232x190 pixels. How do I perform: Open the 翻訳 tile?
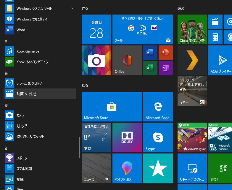click(220, 168)
